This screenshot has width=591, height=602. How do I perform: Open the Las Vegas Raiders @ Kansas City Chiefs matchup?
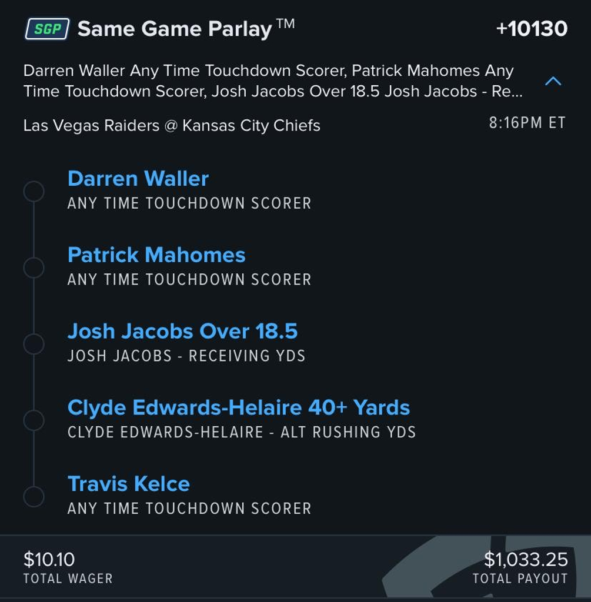point(172,125)
